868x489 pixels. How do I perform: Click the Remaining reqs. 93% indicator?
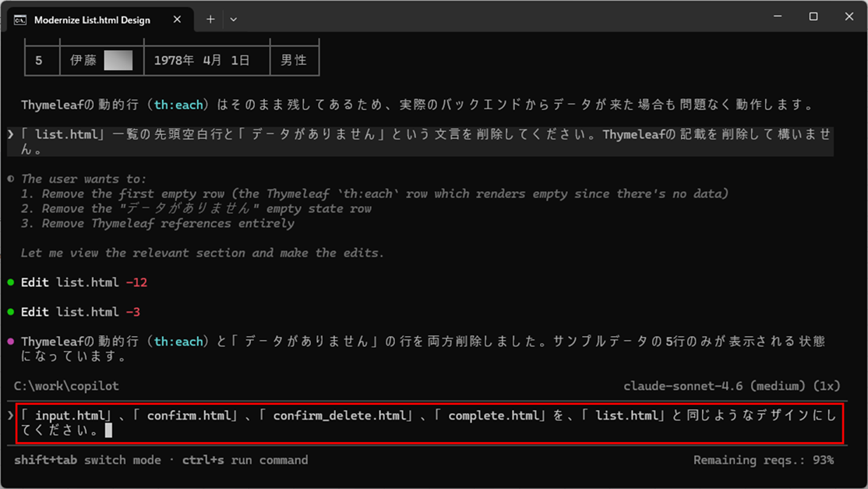click(x=763, y=460)
